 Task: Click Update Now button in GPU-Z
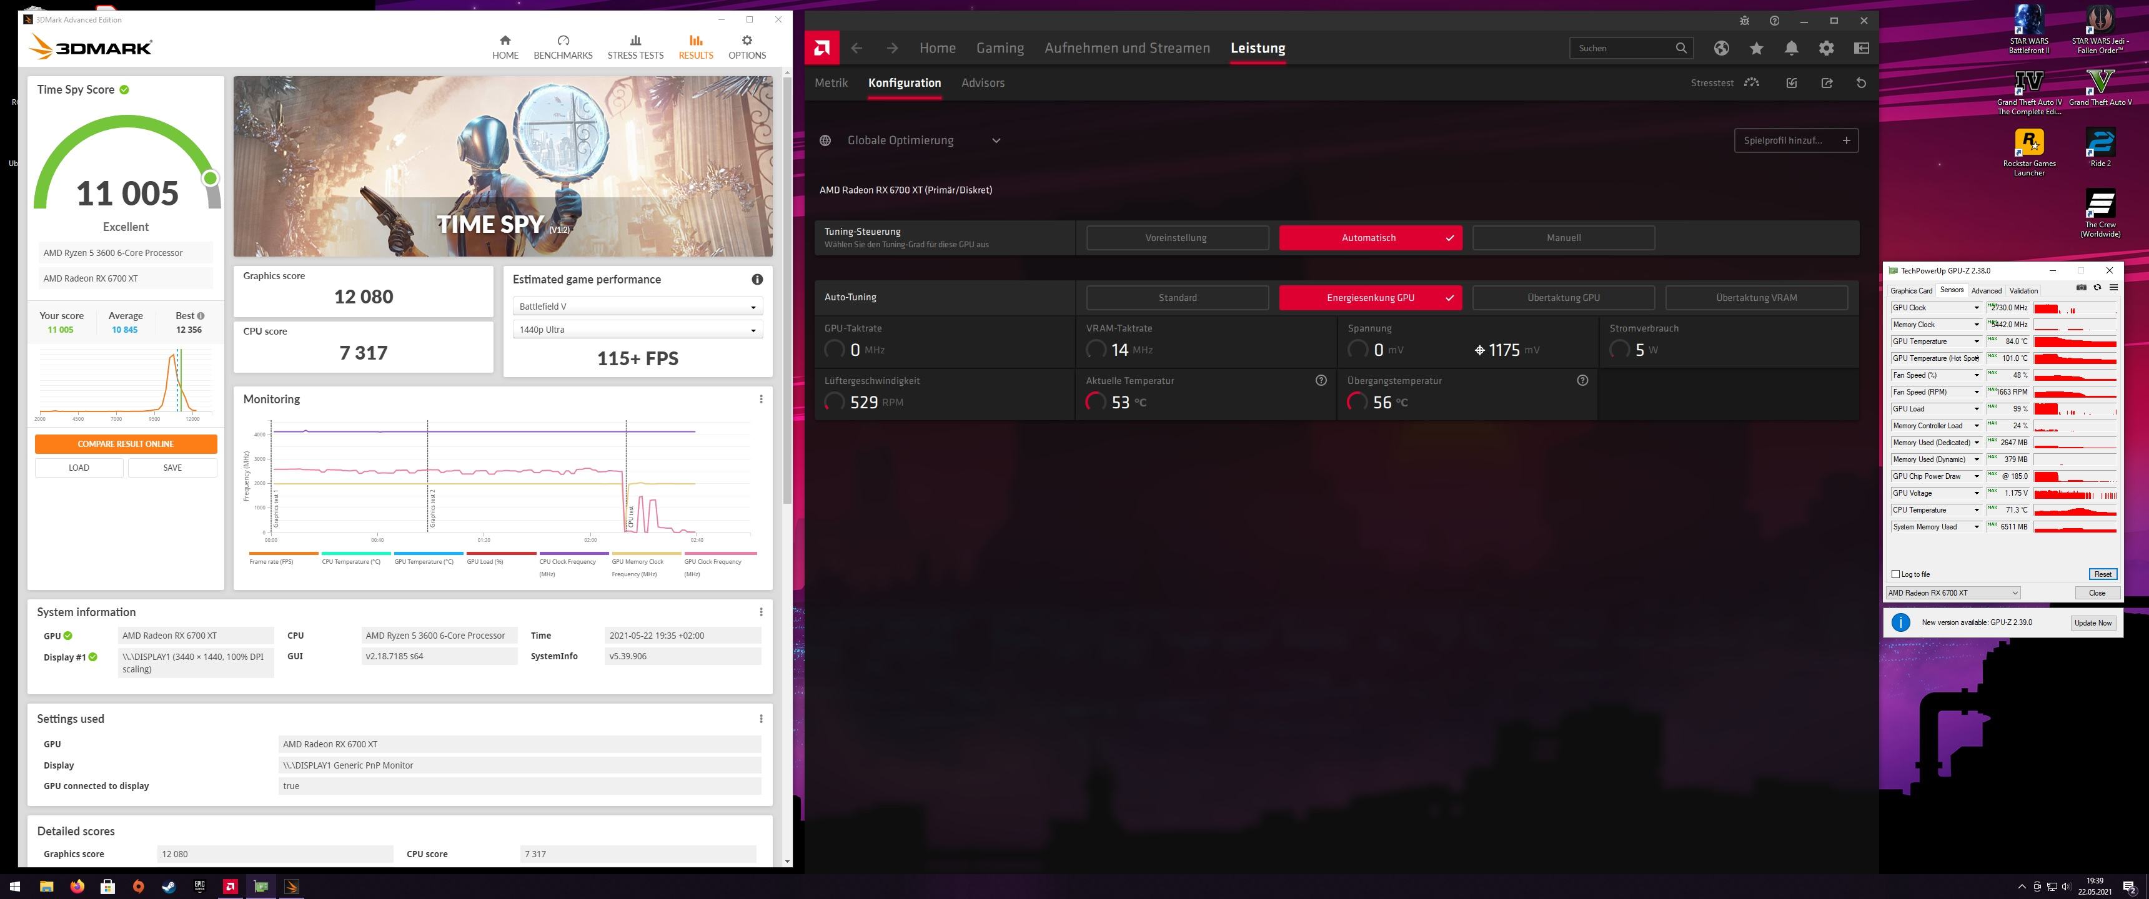2092,623
